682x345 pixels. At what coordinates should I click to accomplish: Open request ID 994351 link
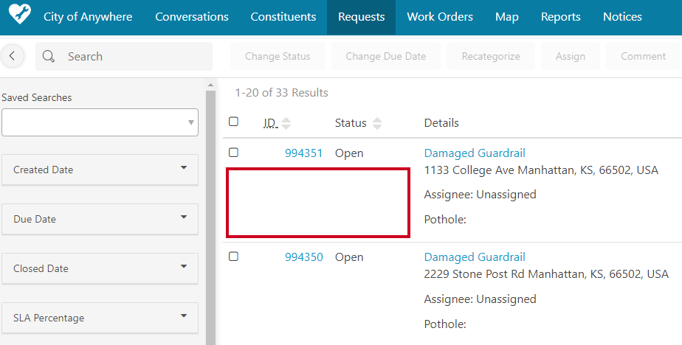(x=303, y=153)
